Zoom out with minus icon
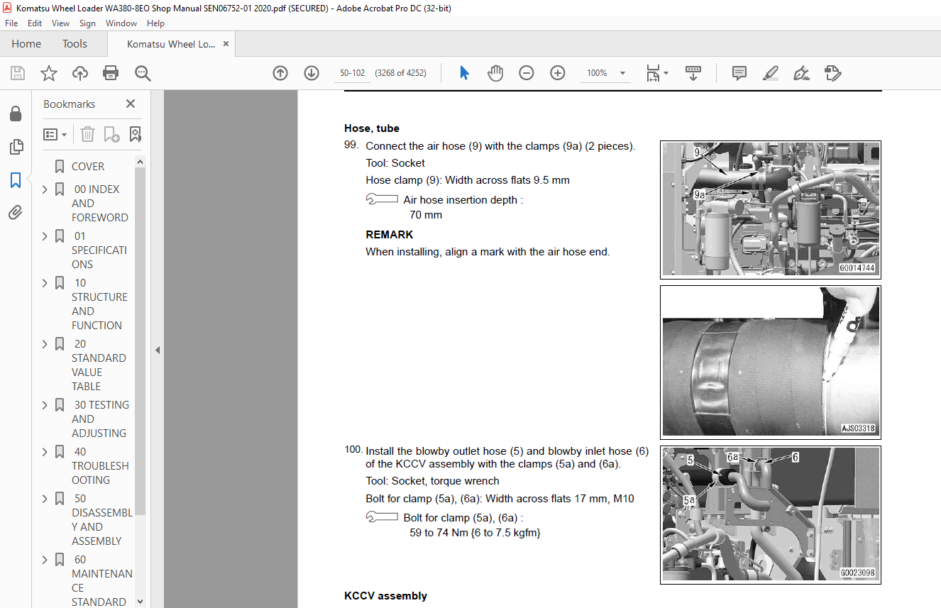941x608 pixels. point(527,73)
